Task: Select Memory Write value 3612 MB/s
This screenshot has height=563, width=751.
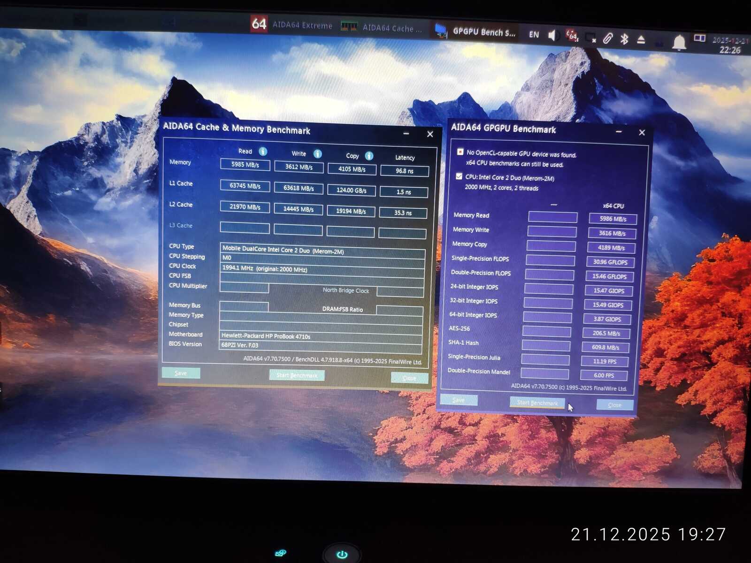Action: [x=299, y=167]
